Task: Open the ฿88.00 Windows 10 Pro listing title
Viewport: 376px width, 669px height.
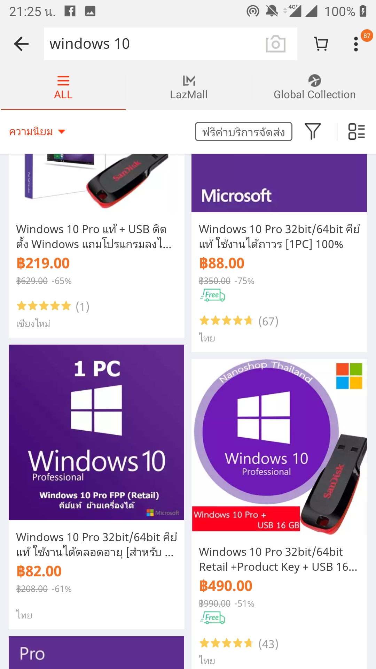Action: pos(279,237)
